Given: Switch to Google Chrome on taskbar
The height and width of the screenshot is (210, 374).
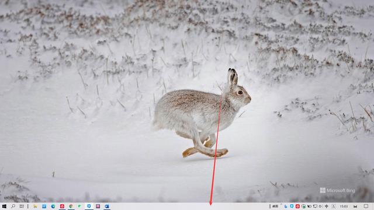Looking at the screenshot, I should (x=71, y=206).
